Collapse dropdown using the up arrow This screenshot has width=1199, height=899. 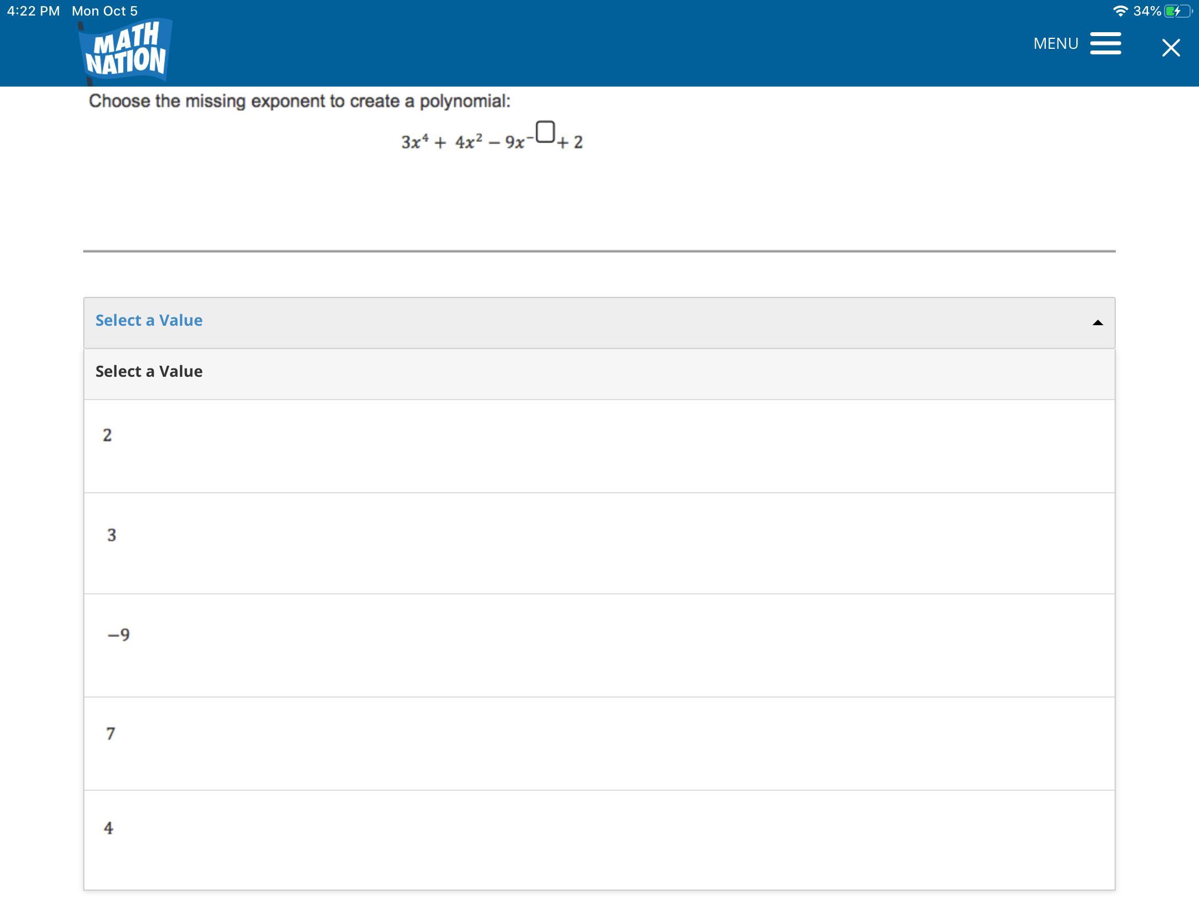tap(1097, 322)
